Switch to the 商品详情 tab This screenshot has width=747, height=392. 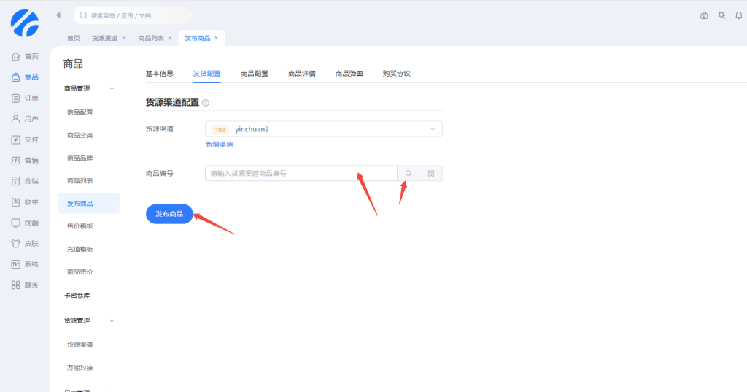pos(301,74)
